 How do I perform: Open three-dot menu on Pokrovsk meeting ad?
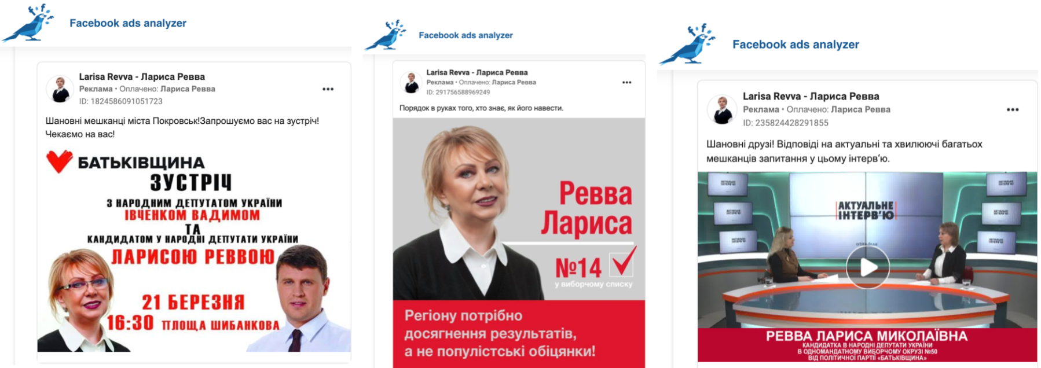[x=328, y=89]
